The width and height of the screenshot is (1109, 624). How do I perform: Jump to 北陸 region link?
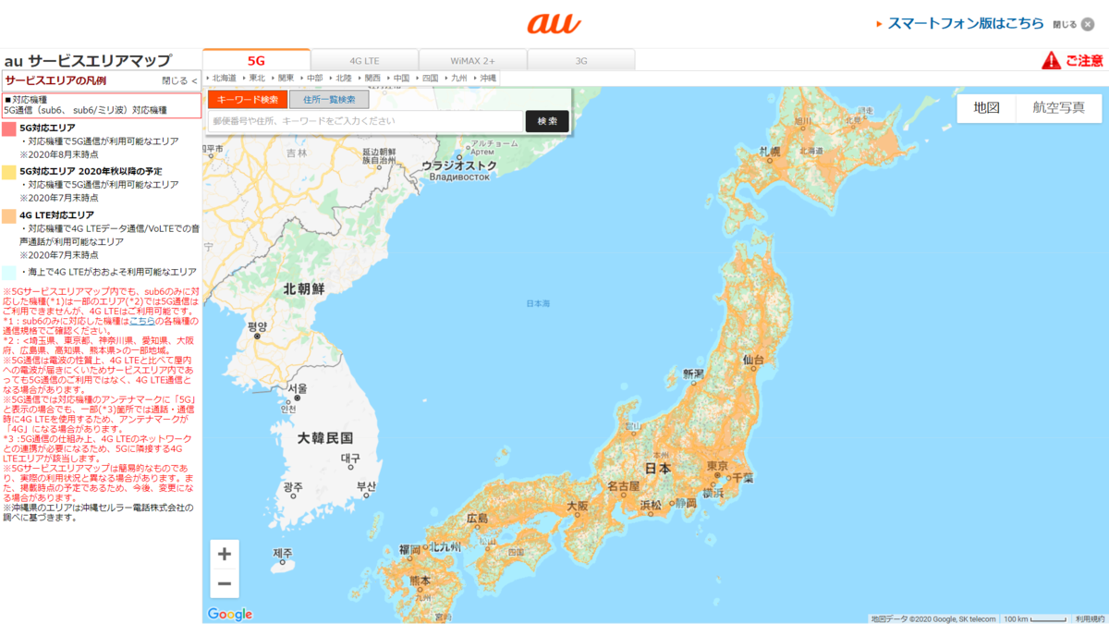pos(342,79)
